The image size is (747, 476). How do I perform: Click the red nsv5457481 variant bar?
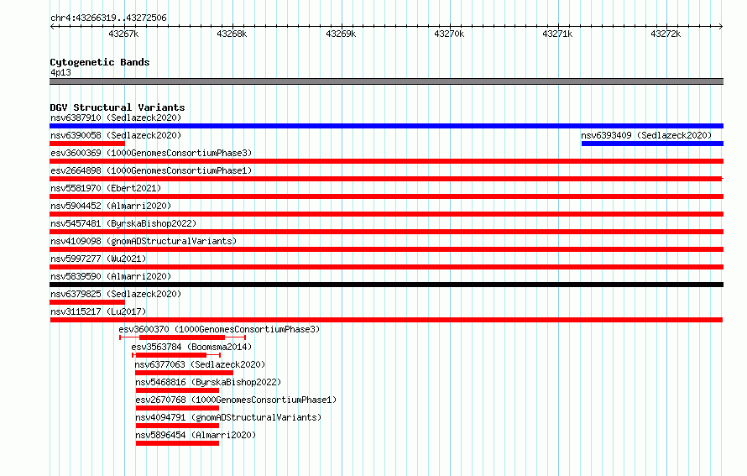386,232
